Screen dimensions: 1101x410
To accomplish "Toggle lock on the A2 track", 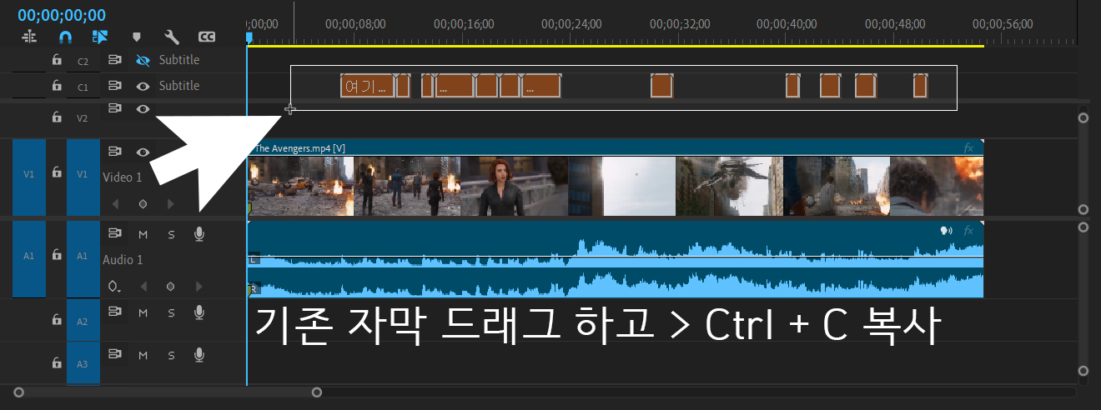I will point(57,319).
